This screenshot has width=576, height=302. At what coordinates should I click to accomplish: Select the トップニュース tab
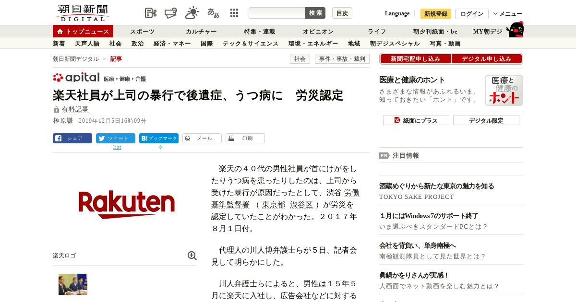[x=83, y=31]
